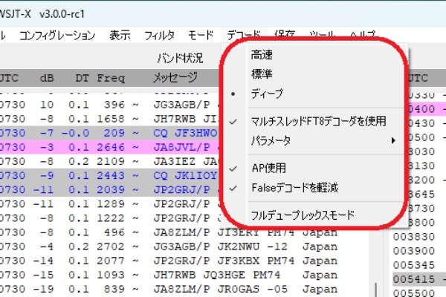
Task: Enable フルデュープレックスモード
Action: [303, 216]
